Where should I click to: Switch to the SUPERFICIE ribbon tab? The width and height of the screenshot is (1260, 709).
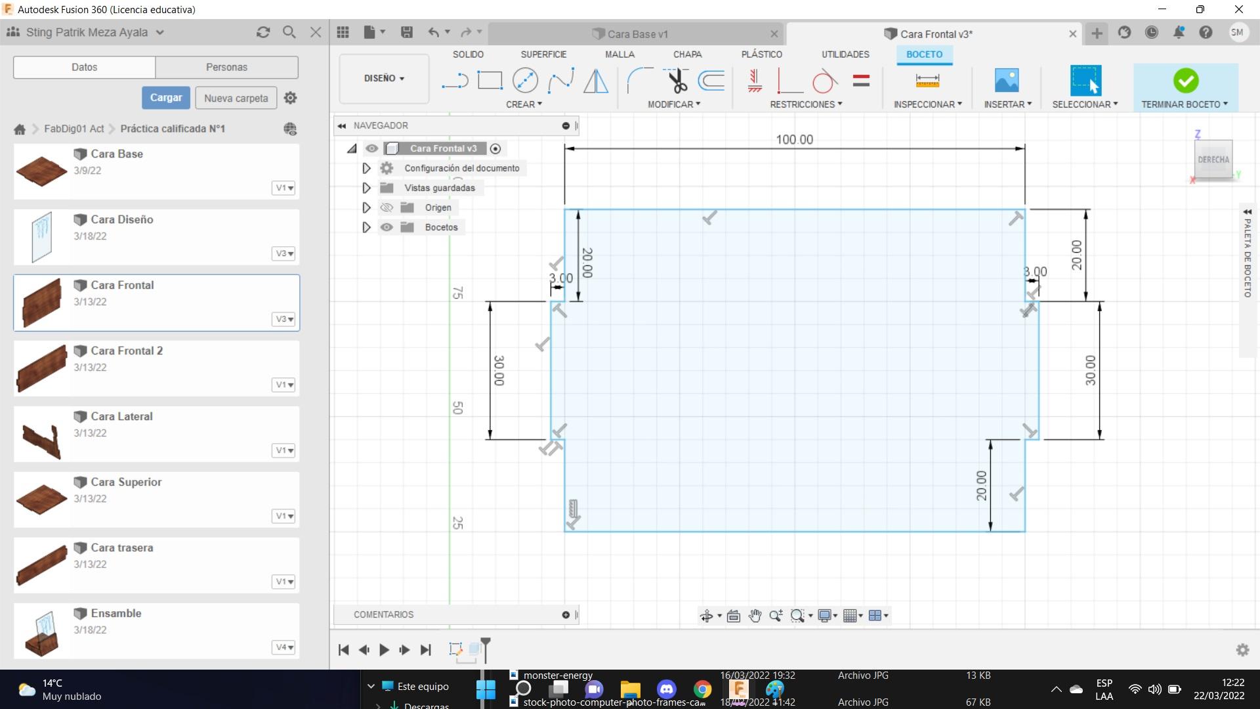coord(543,54)
